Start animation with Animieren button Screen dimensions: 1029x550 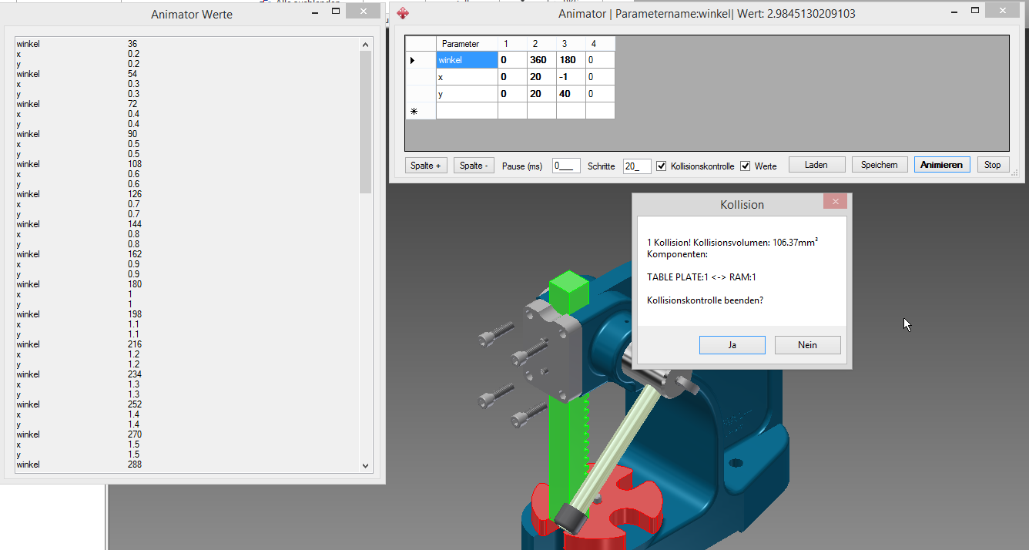click(942, 165)
